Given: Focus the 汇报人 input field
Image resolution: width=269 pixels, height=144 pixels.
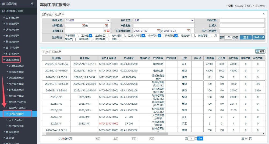Looking at the screenshot, I should point(242,25).
